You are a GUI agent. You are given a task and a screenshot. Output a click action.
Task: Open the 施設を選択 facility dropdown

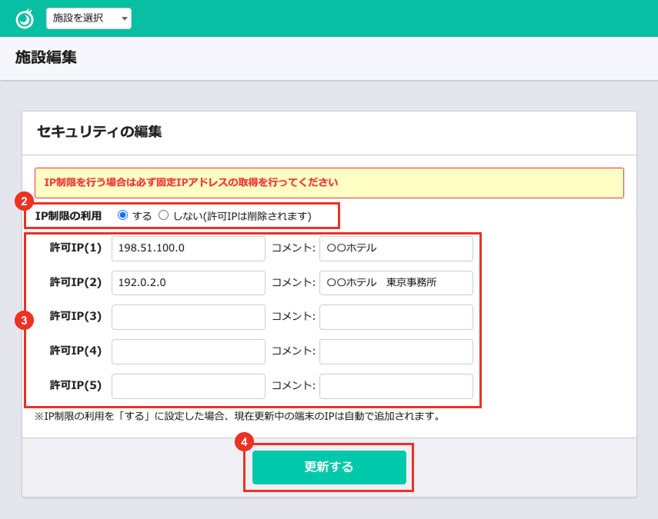tap(89, 18)
